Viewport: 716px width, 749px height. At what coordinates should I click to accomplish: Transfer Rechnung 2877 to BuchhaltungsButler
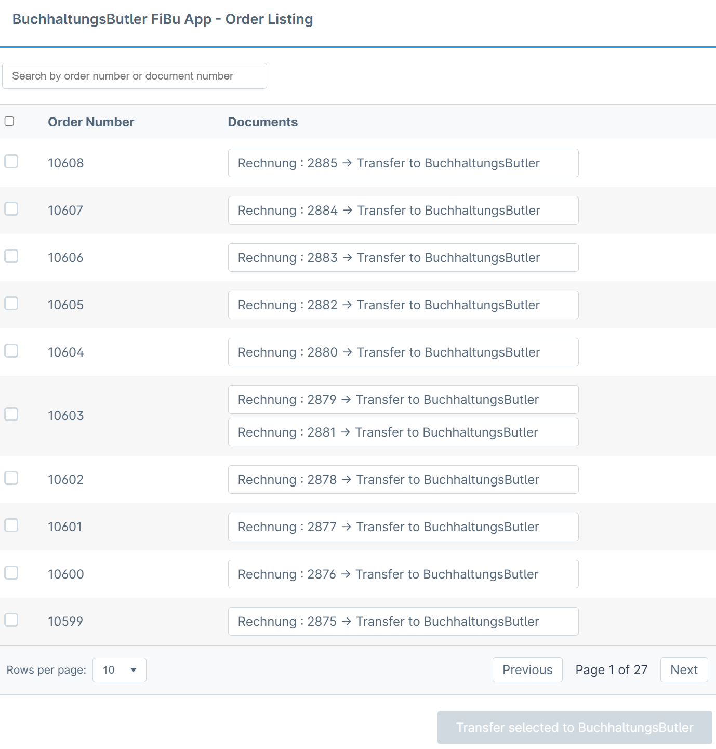click(403, 527)
